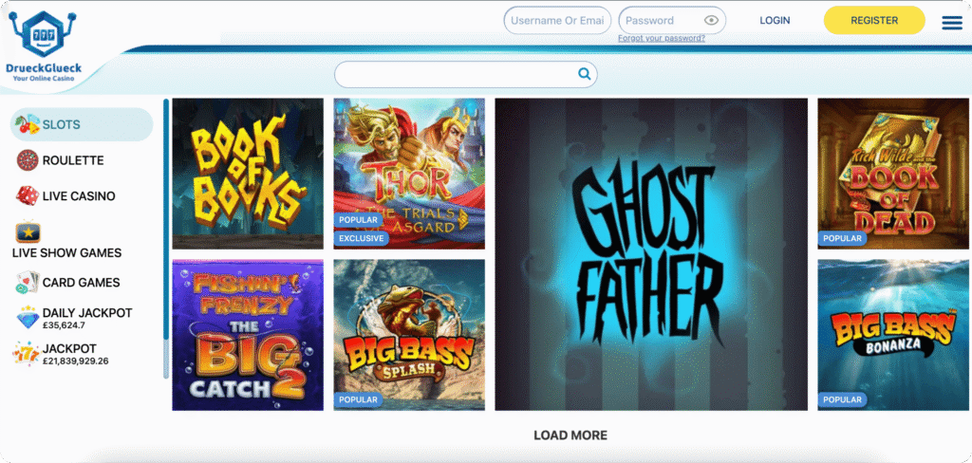The image size is (972, 463).
Task: Open Book of Dead game
Action: coord(893,174)
